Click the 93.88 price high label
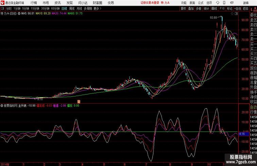This screenshot has width=257, height=166. [x=213, y=18]
